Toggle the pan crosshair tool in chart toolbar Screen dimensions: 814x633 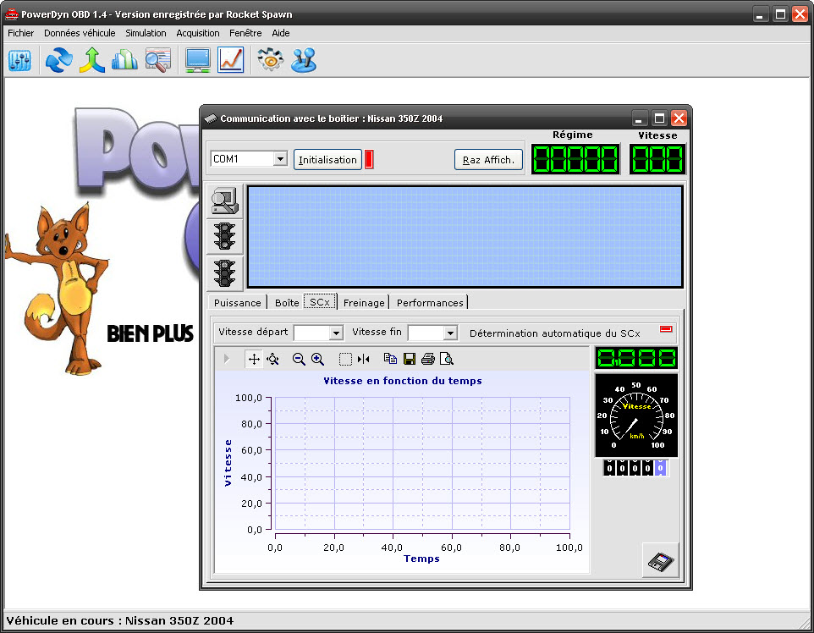[x=254, y=359]
